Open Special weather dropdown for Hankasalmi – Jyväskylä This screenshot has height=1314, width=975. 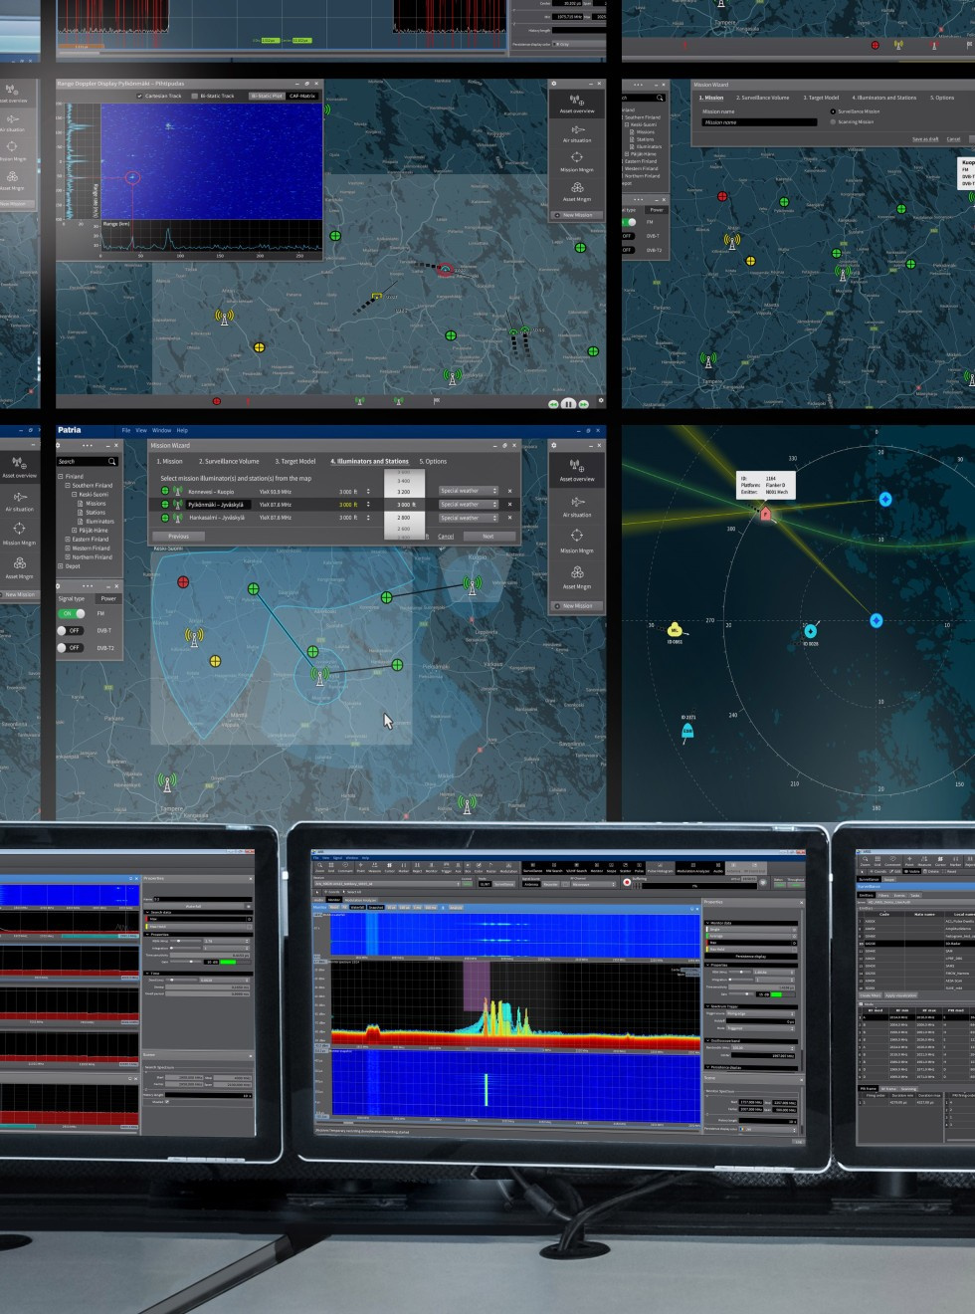(x=468, y=518)
